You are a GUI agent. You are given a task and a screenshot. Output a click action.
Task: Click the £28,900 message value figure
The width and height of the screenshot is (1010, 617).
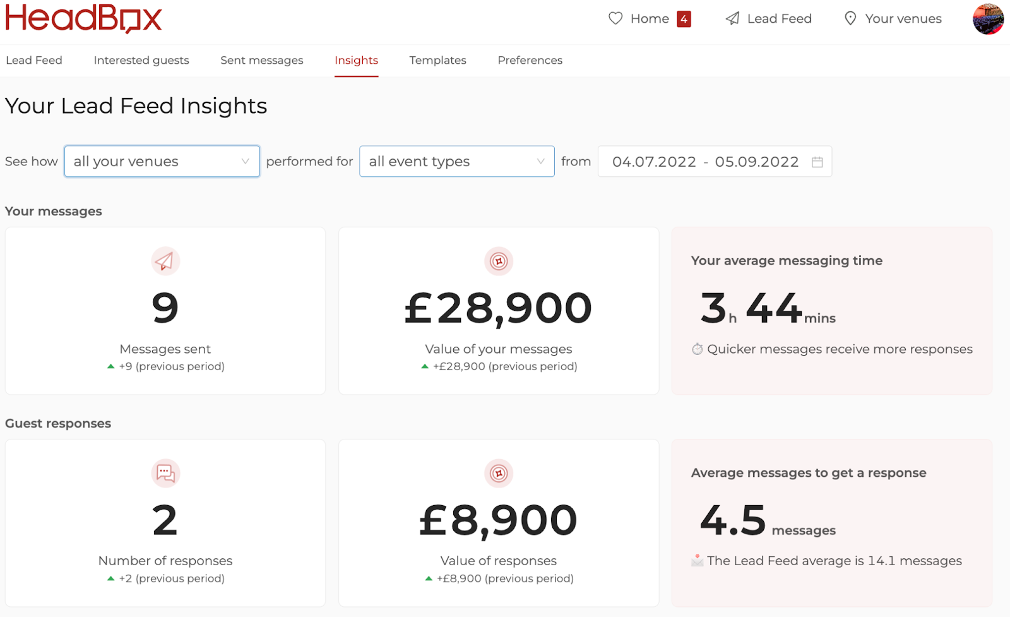click(499, 308)
